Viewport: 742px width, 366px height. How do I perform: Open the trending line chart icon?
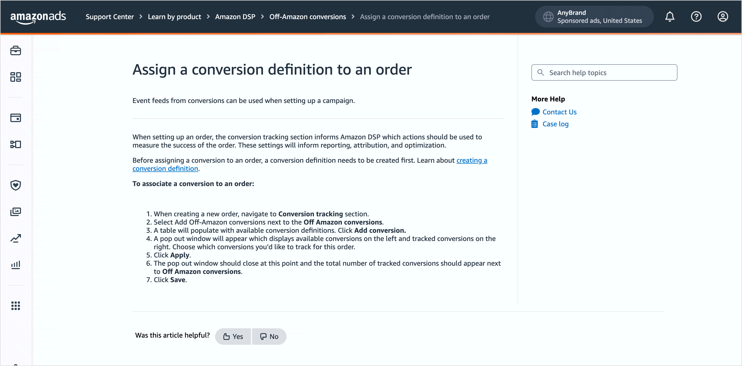point(16,238)
